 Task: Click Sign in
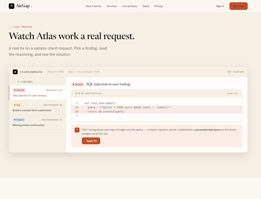pos(220,6)
